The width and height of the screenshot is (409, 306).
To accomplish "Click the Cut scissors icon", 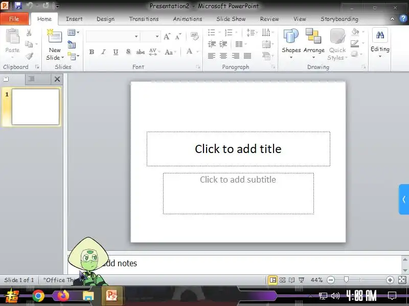I will [x=29, y=33].
